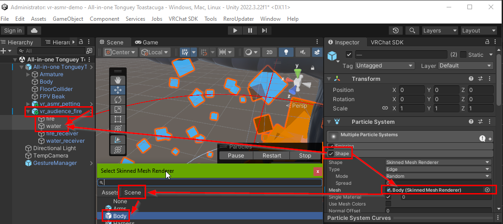The width and height of the screenshot is (503, 224).
Task: Click the editor Play button
Action: [x=235, y=30]
